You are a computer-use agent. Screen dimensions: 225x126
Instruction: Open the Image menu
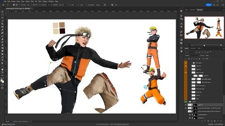[13, 1]
